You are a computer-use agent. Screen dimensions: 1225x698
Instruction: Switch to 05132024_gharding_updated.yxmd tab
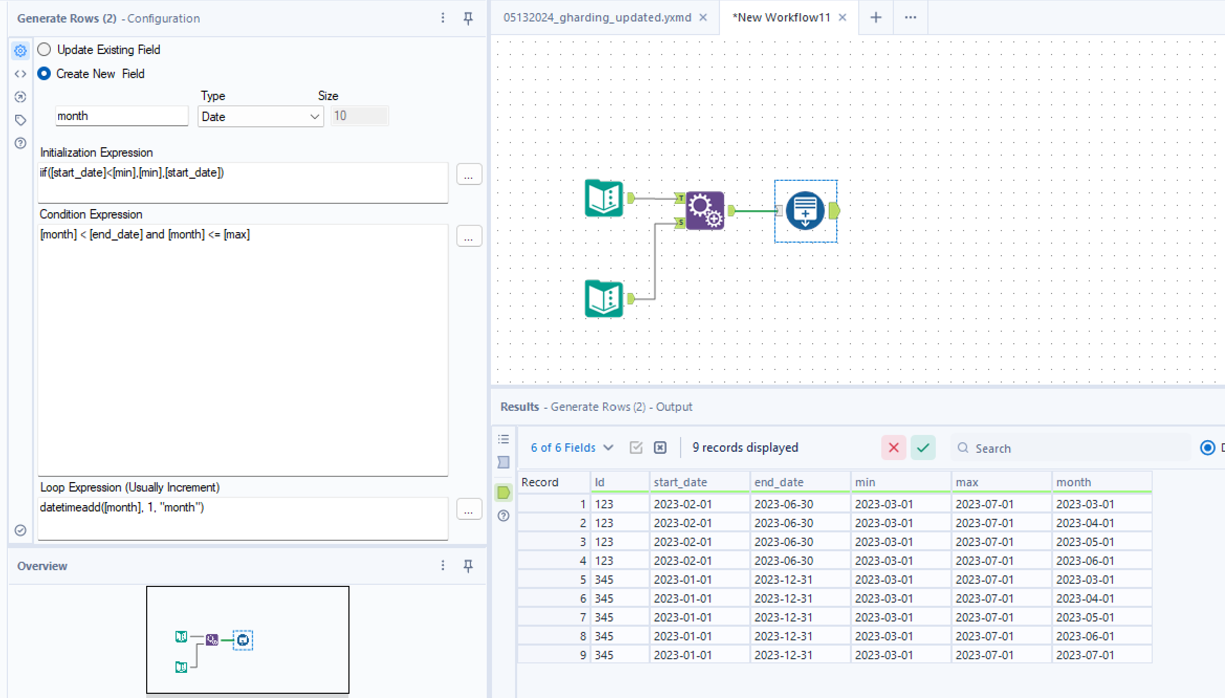597,17
